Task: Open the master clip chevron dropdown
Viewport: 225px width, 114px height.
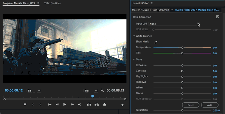Action: coord(172,10)
